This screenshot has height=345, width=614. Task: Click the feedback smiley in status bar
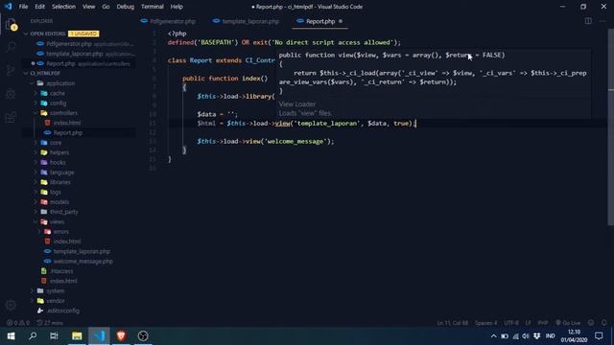tap(591, 323)
